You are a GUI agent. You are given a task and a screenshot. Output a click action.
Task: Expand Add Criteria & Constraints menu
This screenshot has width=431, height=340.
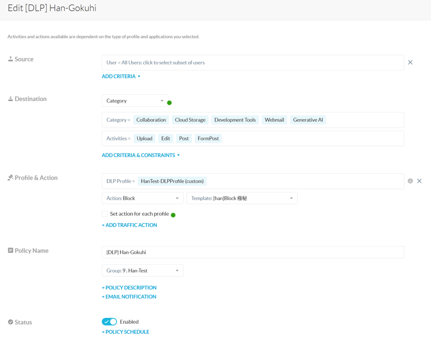point(141,155)
